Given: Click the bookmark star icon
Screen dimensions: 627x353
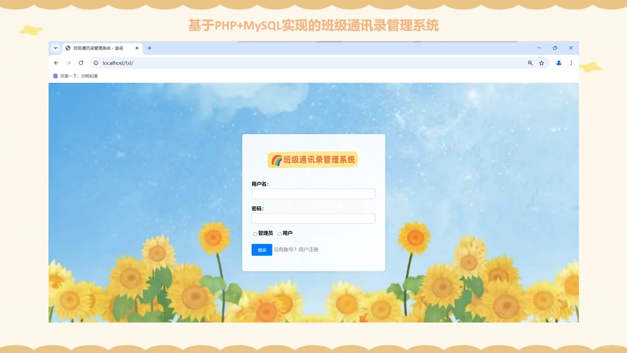Looking at the screenshot, I should (x=541, y=63).
